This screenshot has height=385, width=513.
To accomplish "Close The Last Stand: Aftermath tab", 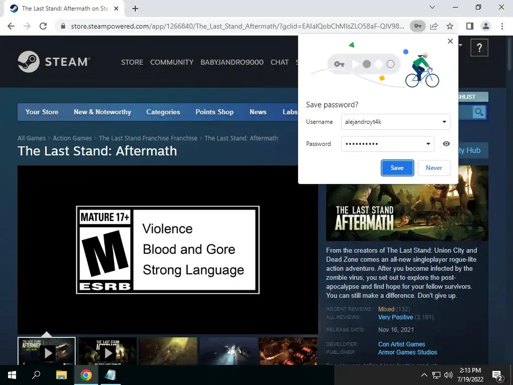I will pos(116,9).
